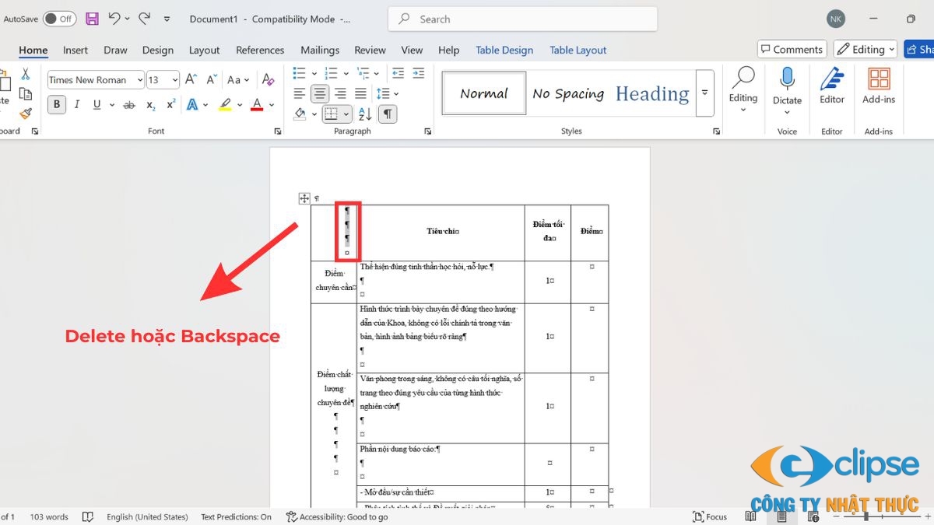Open the Table Layout tab

click(x=578, y=50)
